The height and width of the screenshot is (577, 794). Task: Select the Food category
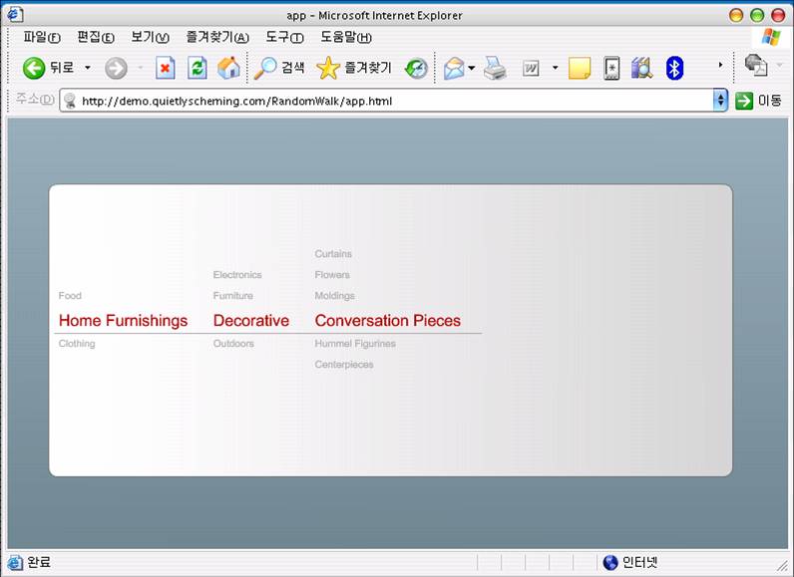point(70,296)
